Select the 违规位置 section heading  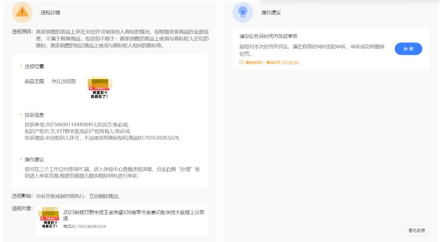(35, 66)
